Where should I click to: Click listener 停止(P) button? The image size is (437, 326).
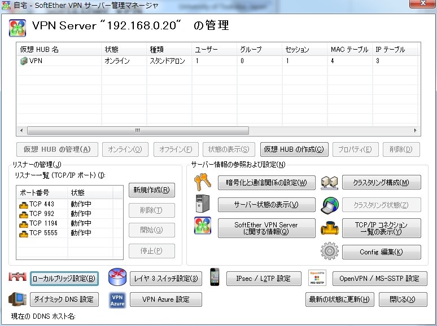tap(152, 251)
